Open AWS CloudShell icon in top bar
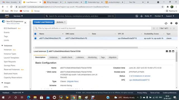 [137, 16]
